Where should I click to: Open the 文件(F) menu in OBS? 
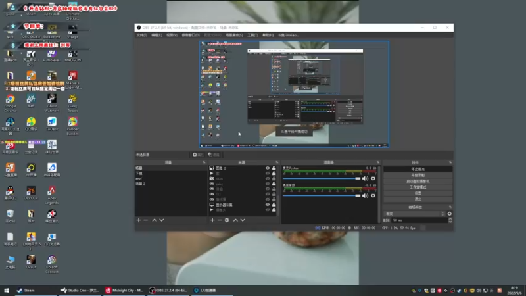pyautogui.click(x=142, y=35)
